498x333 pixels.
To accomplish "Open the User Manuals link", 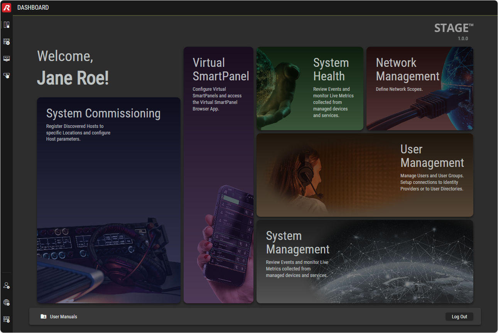I will click(64, 317).
